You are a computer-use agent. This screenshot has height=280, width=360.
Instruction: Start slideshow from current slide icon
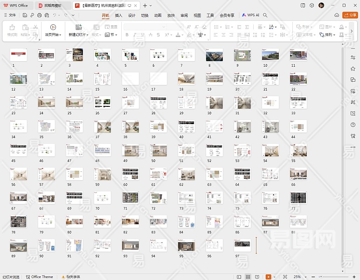point(53,27)
